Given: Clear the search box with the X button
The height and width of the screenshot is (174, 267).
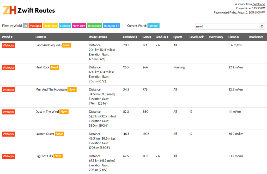Looking at the screenshot, I should 262,26.
